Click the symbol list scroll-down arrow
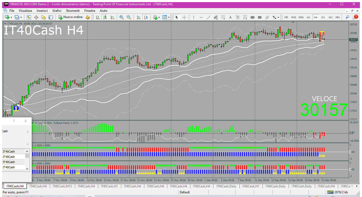This screenshot has height=197, width=362. coord(27,169)
